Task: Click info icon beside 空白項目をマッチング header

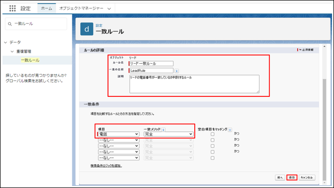Action: (x=230, y=129)
